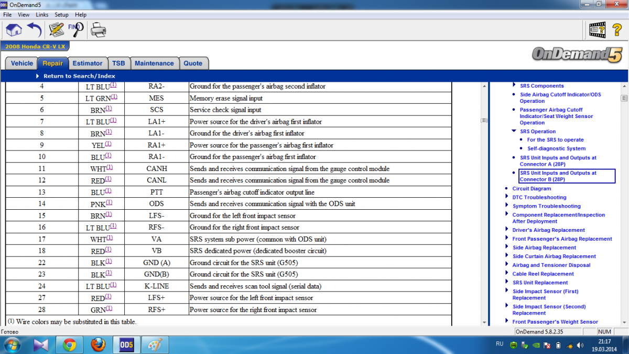Click the blue Back arrow icon
This screenshot has width=629, height=354.
click(34, 30)
